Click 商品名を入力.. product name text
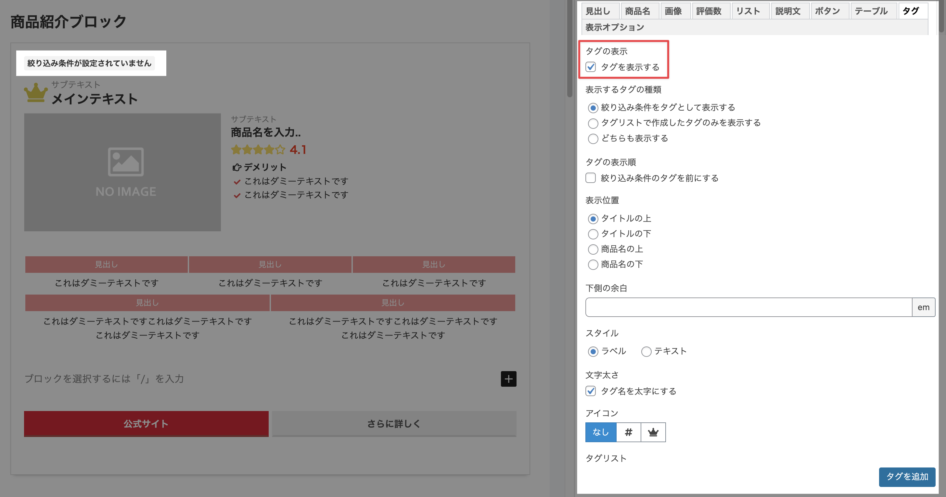946x497 pixels. [x=266, y=132]
